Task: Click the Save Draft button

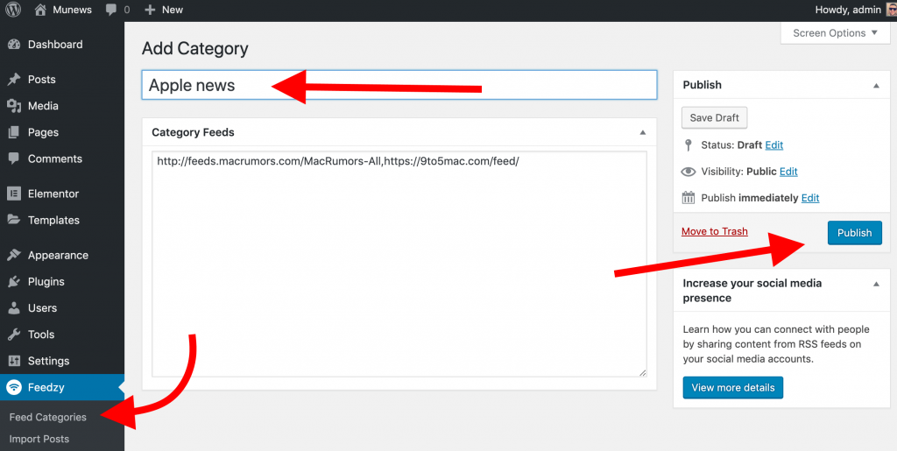Action: 714,118
